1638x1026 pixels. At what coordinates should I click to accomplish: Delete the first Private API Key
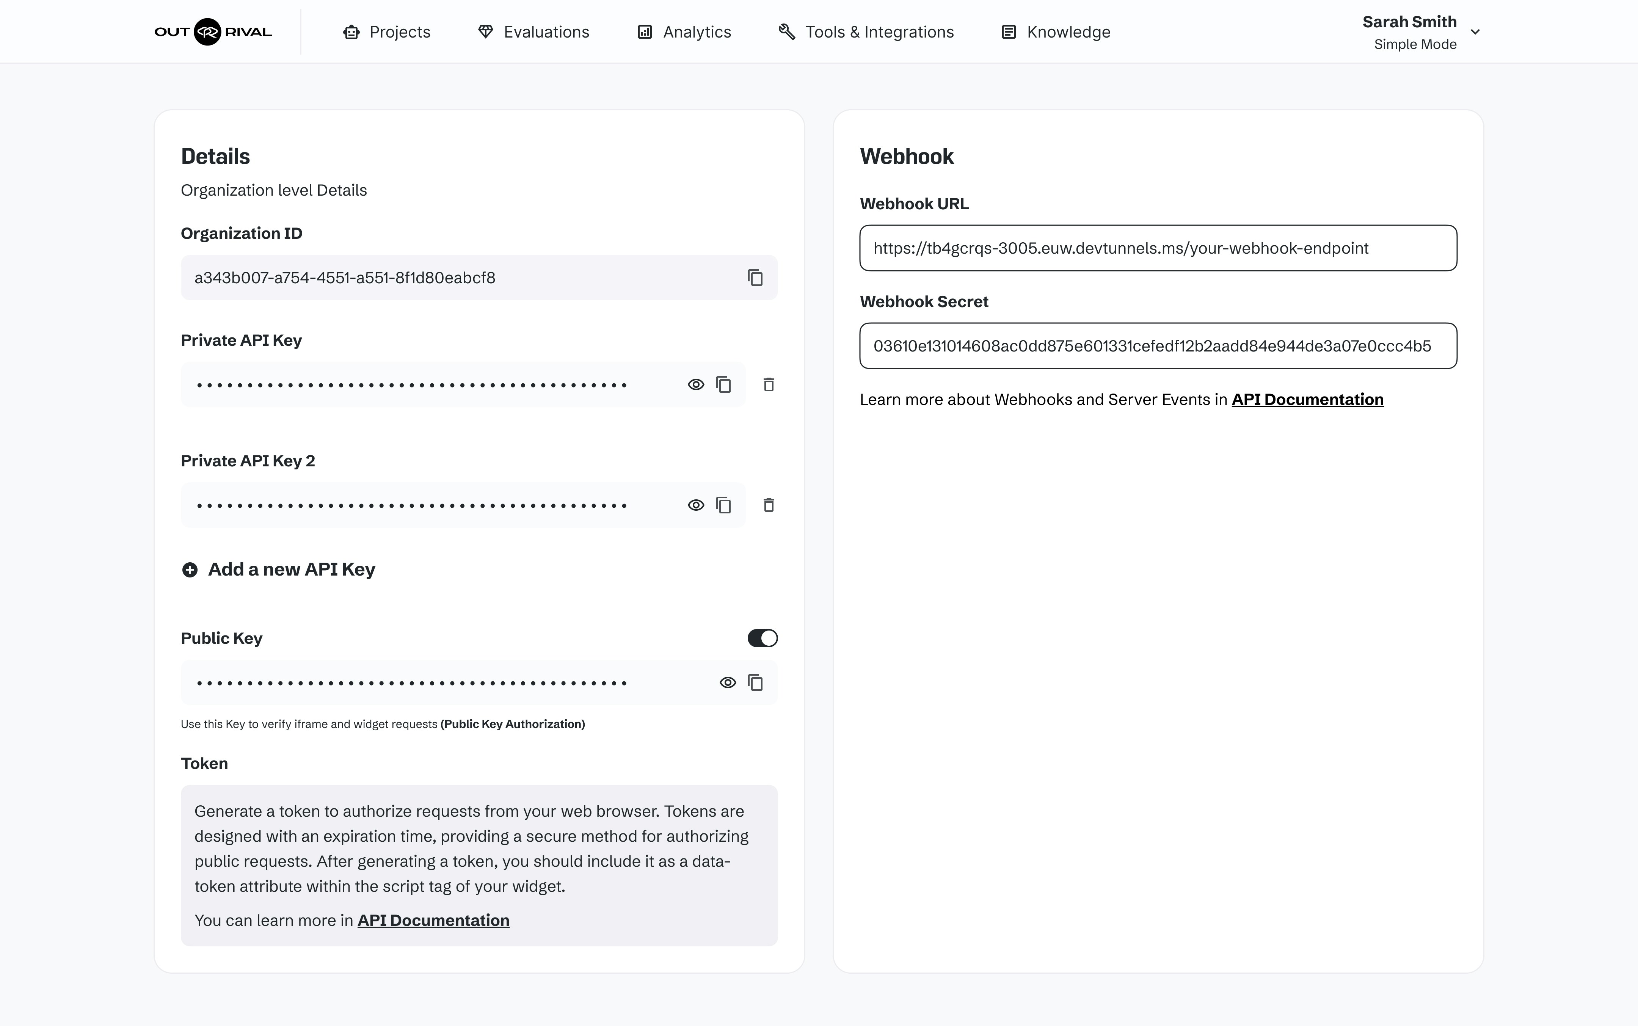pyautogui.click(x=768, y=385)
